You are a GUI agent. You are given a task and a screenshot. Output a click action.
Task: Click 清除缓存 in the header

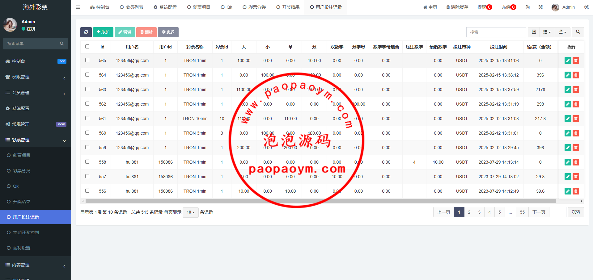pyautogui.click(x=457, y=7)
